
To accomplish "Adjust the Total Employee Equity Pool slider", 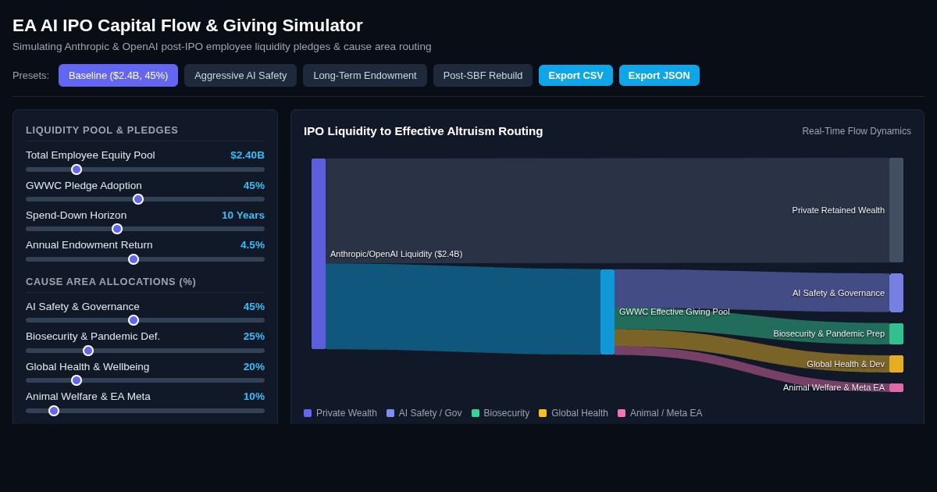I will click(145, 169).
